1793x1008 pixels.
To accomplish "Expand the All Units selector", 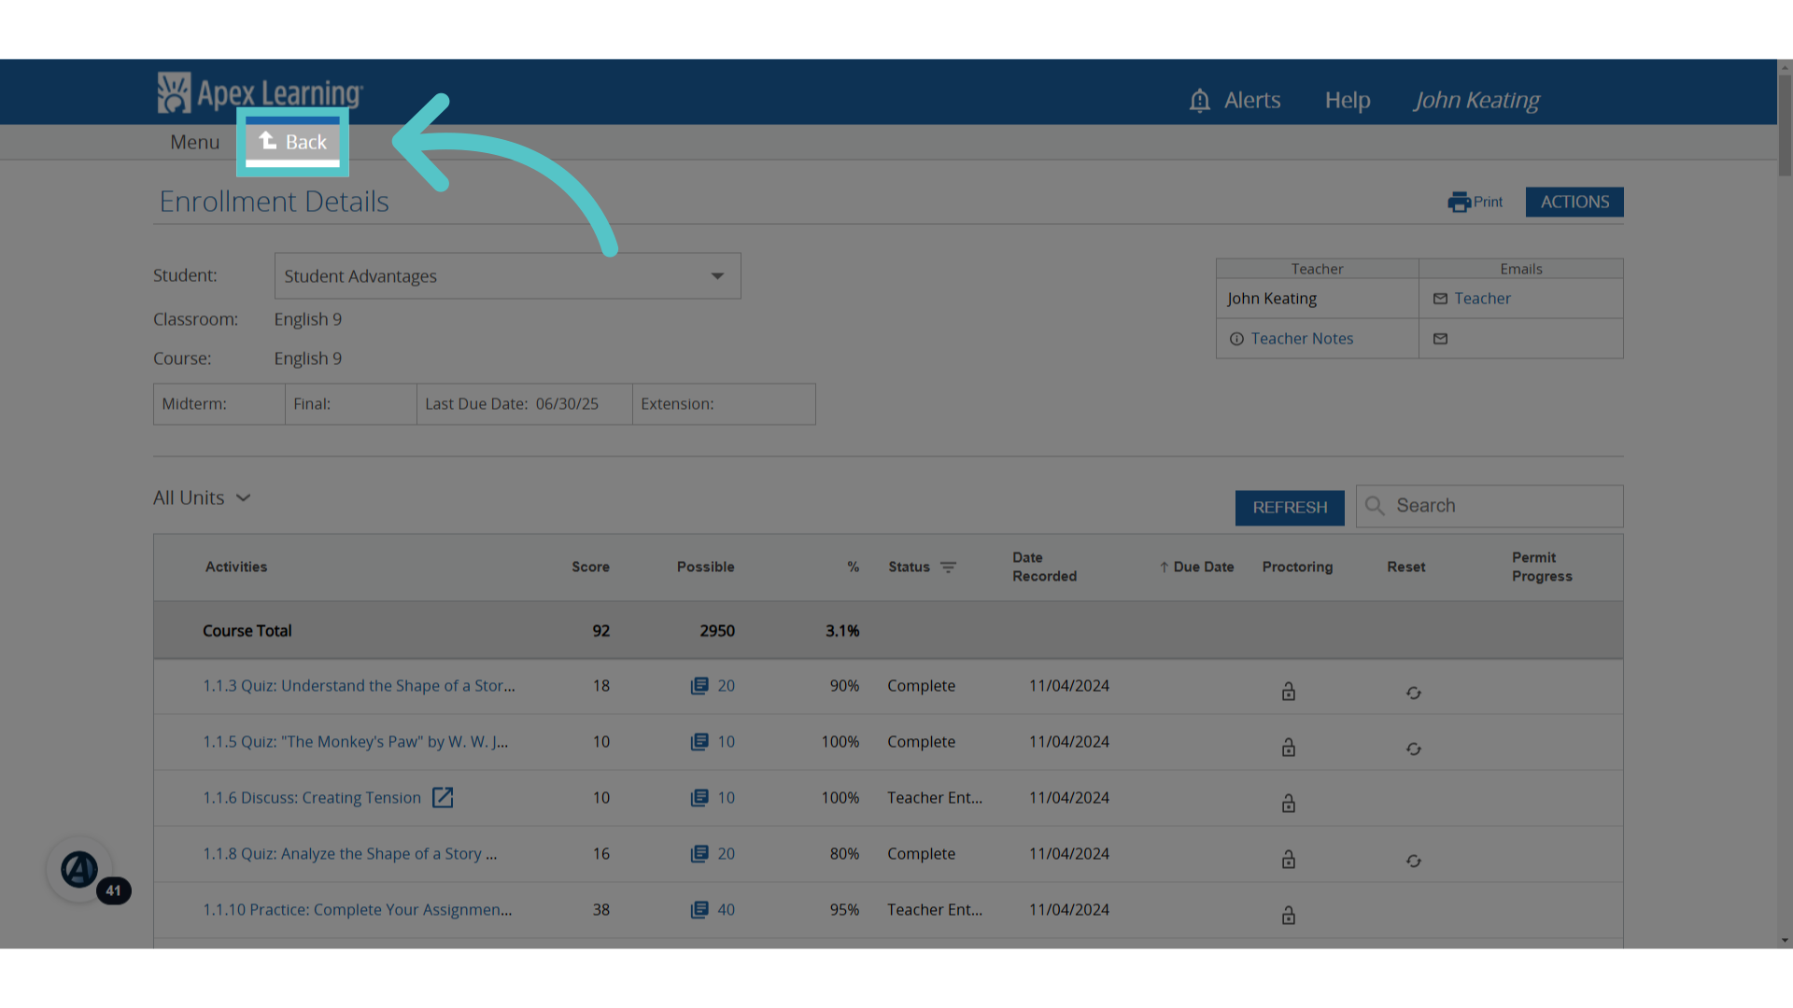I will click(203, 498).
